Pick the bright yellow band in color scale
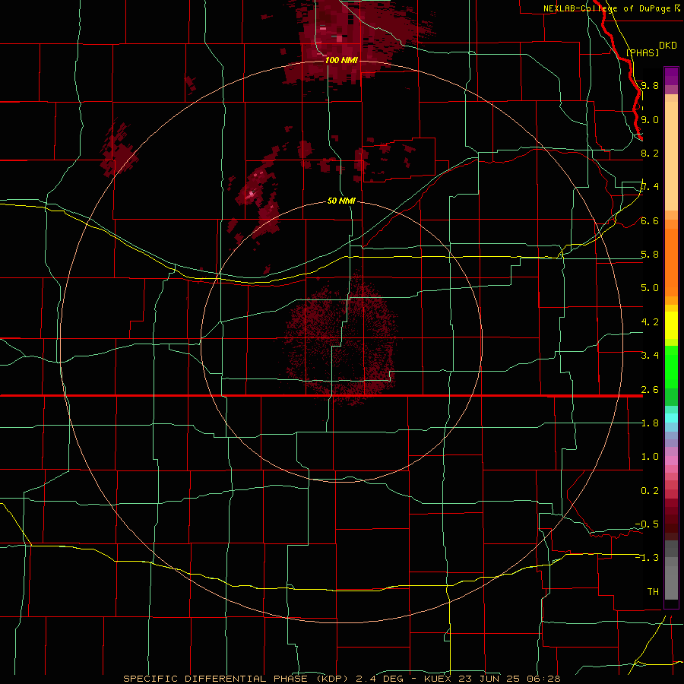 [x=671, y=325]
